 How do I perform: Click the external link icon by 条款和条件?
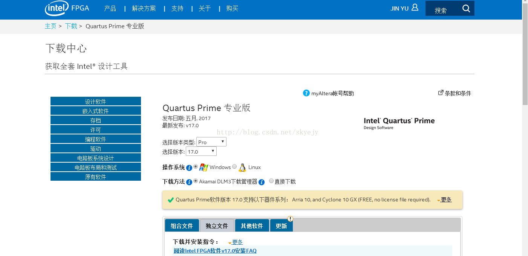441,93
